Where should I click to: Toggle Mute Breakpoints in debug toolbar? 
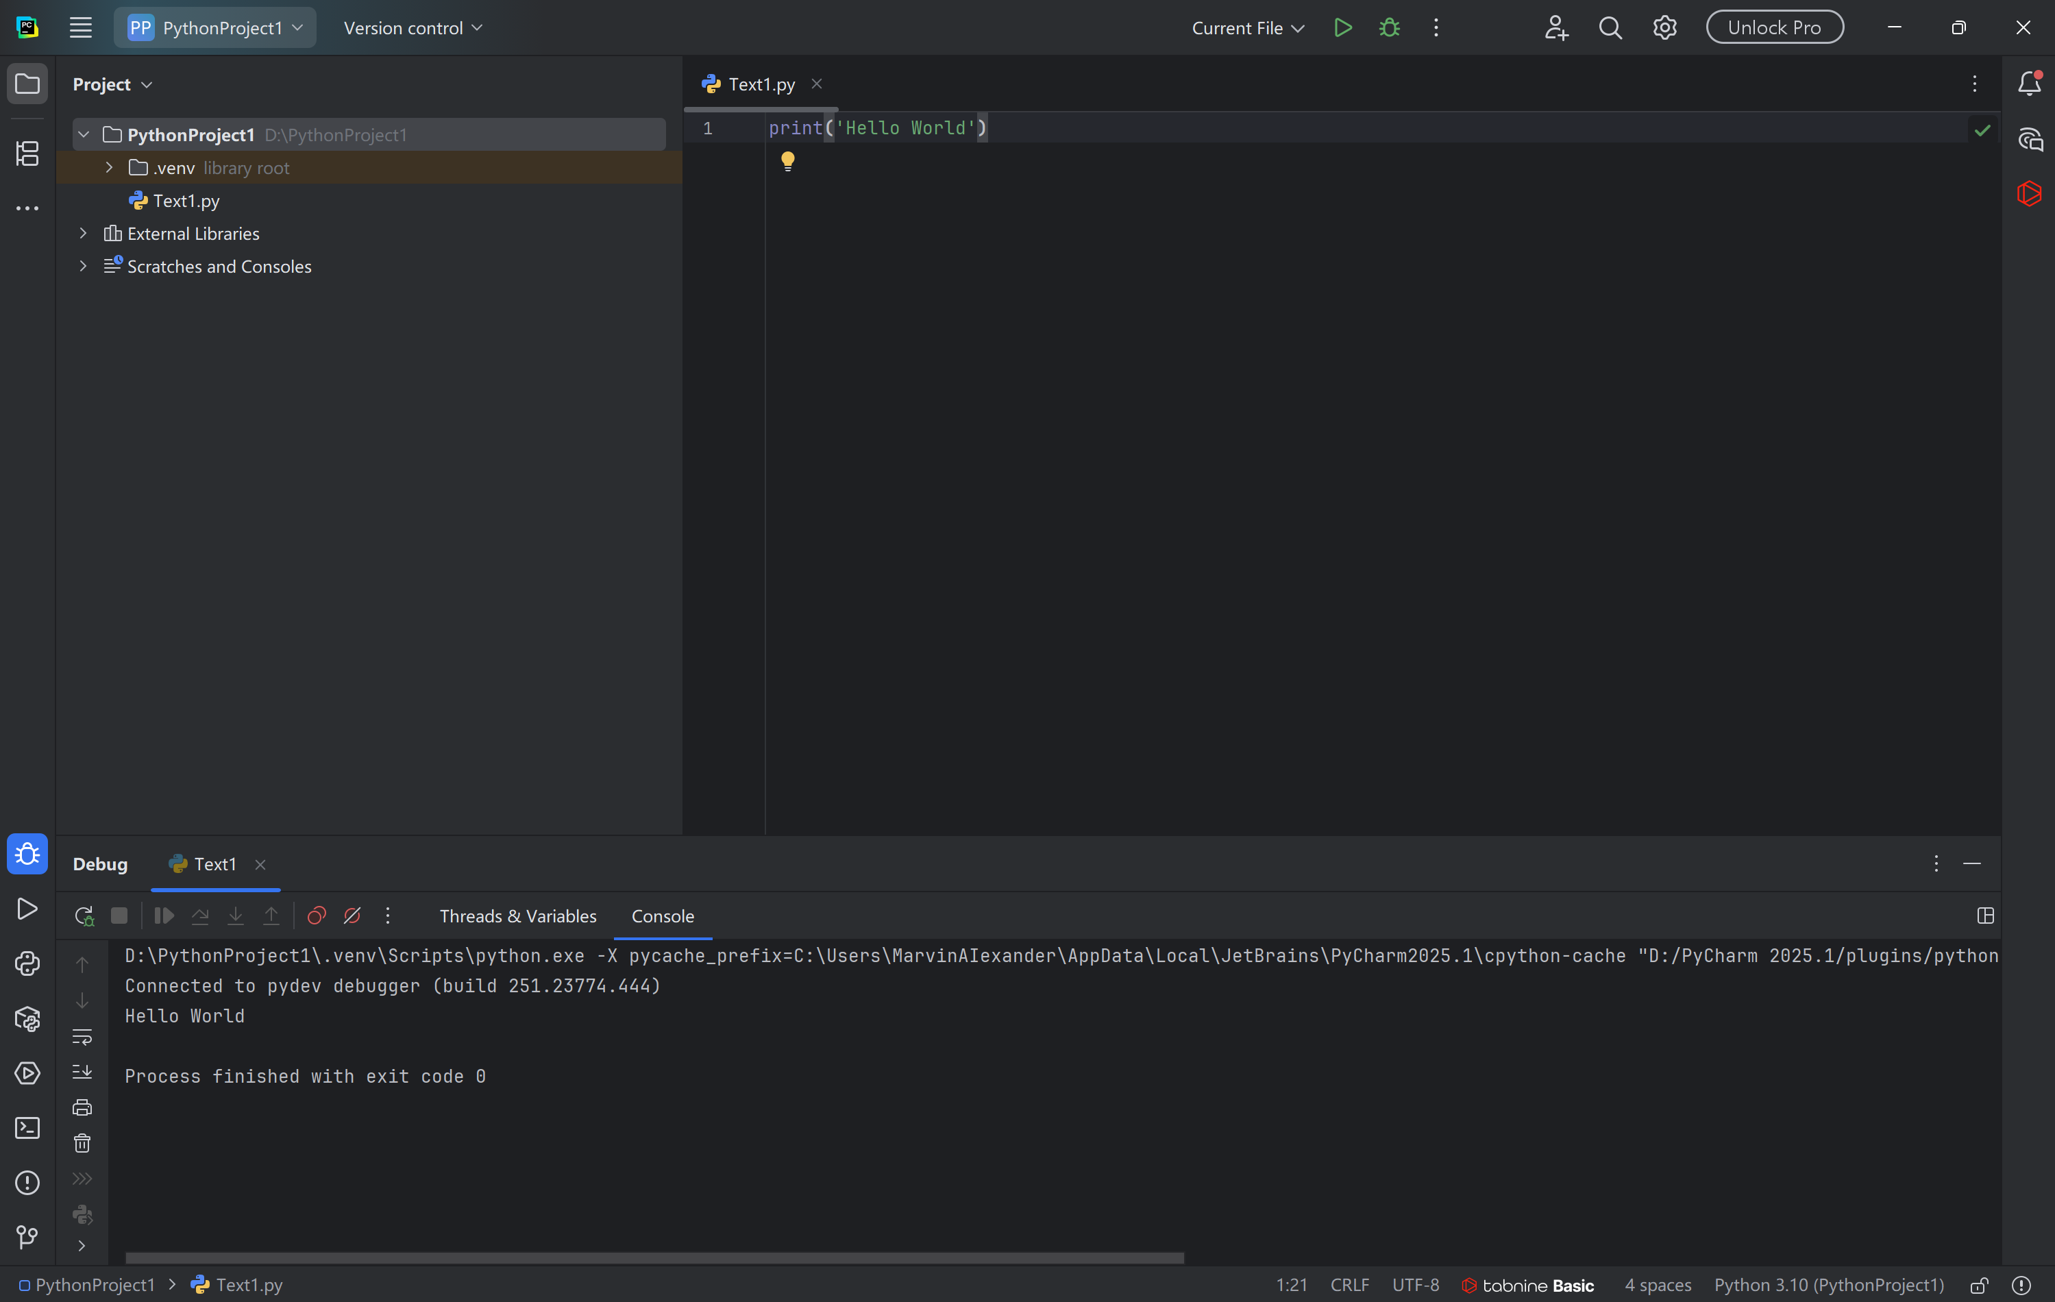click(352, 916)
